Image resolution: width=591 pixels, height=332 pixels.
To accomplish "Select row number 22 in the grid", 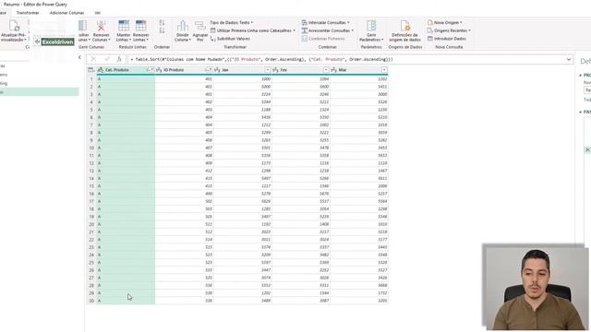I will 91,240.
